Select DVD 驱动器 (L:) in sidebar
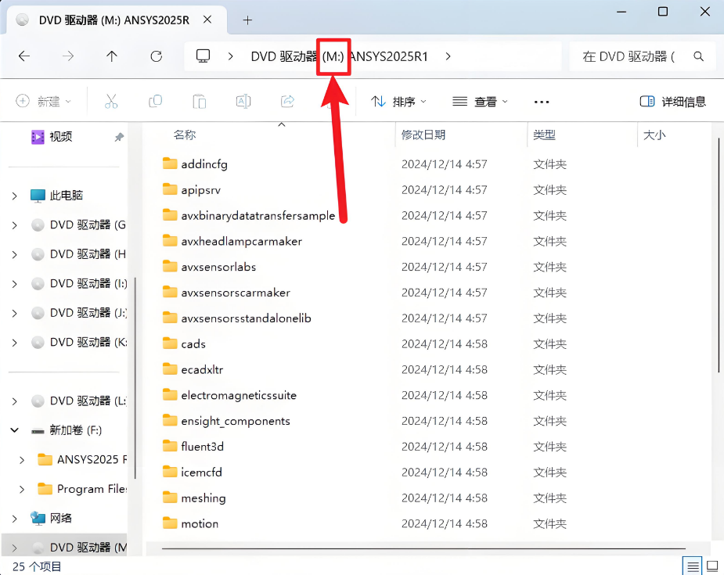This screenshot has width=724, height=575. click(79, 401)
